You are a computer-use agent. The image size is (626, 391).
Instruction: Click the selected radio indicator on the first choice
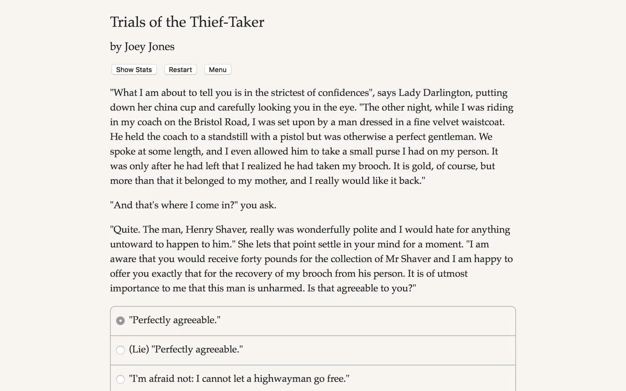point(120,320)
